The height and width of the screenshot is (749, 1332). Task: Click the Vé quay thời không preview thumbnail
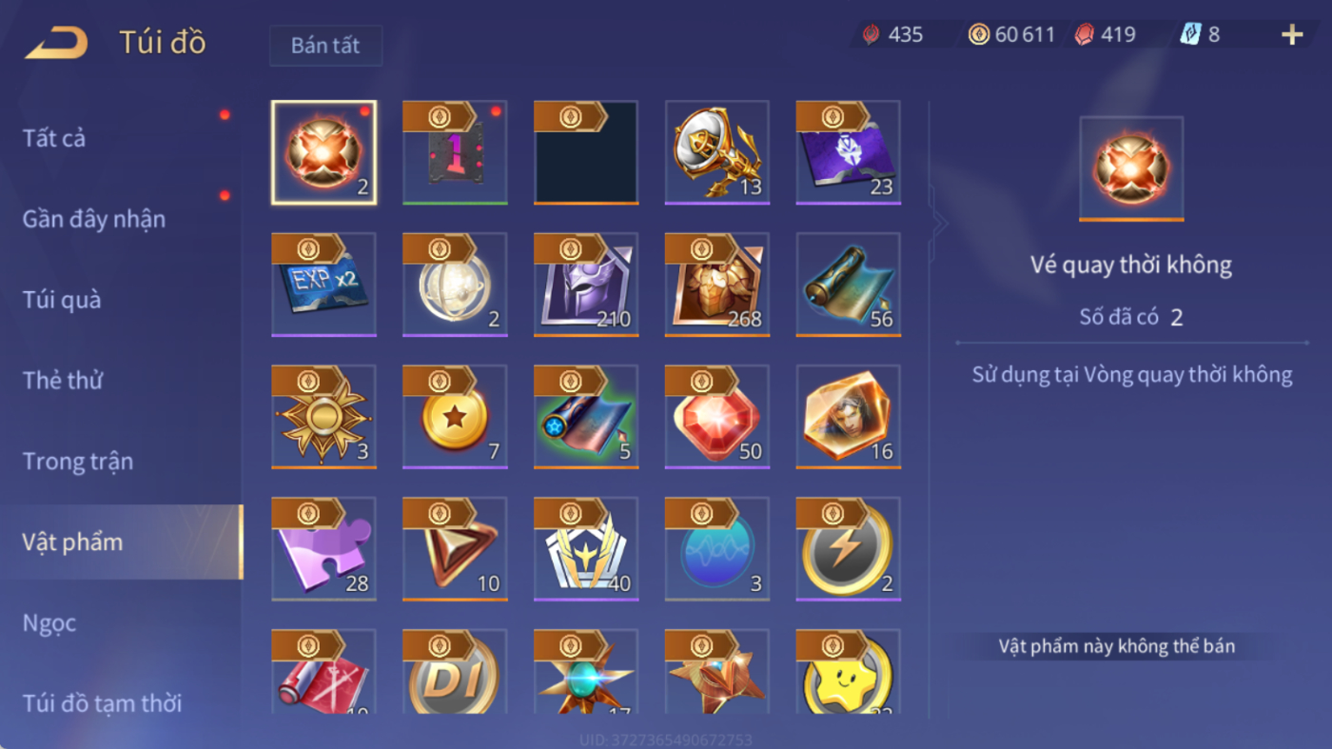coord(1131,168)
